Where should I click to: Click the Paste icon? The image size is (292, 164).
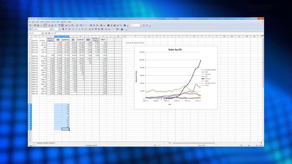click(x=72, y=26)
